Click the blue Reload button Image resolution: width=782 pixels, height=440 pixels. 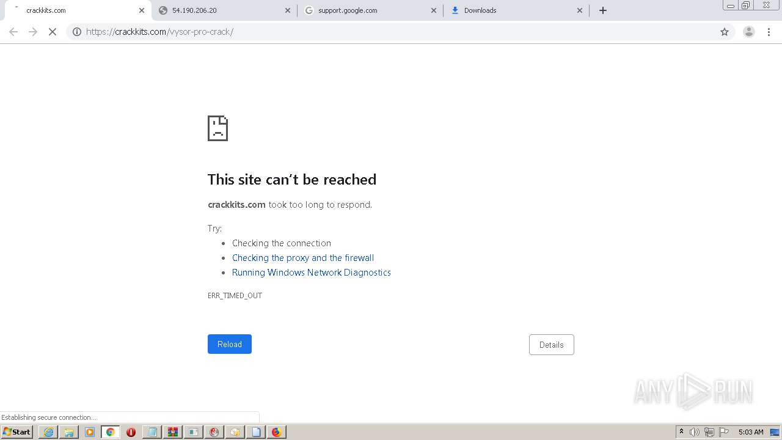pyautogui.click(x=230, y=344)
